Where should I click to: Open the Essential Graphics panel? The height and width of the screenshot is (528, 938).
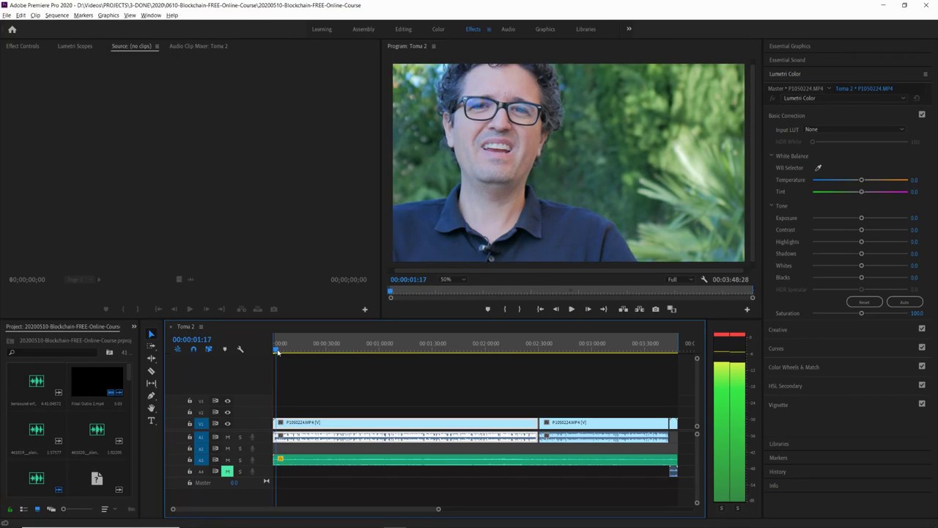pos(789,46)
